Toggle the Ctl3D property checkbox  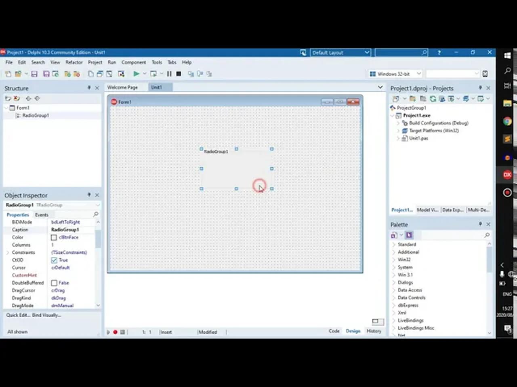coord(54,260)
